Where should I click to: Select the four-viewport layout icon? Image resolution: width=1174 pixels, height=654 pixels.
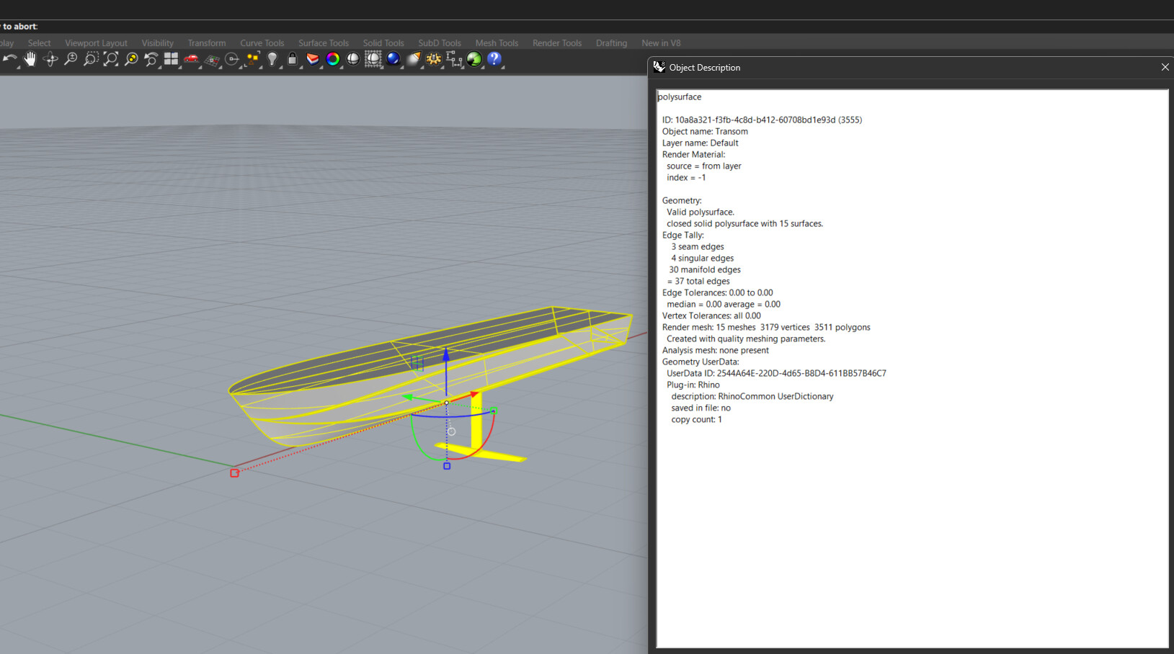(171, 60)
